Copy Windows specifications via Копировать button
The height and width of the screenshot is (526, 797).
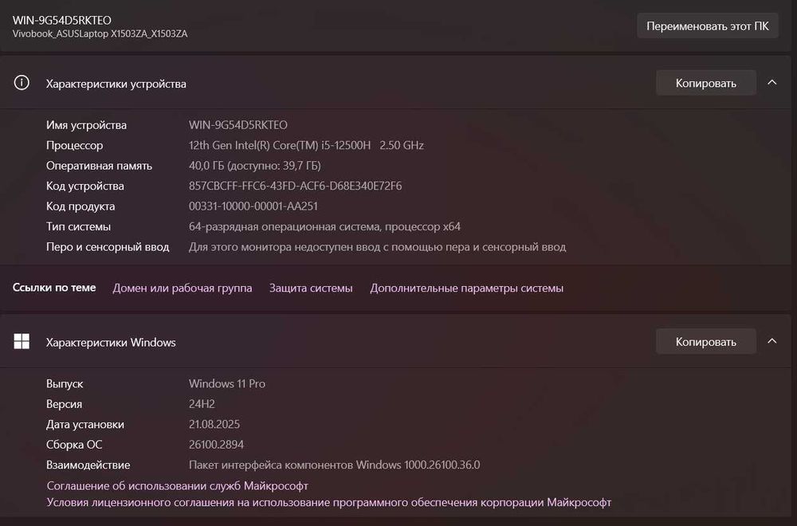pyautogui.click(x=705, y=342)
